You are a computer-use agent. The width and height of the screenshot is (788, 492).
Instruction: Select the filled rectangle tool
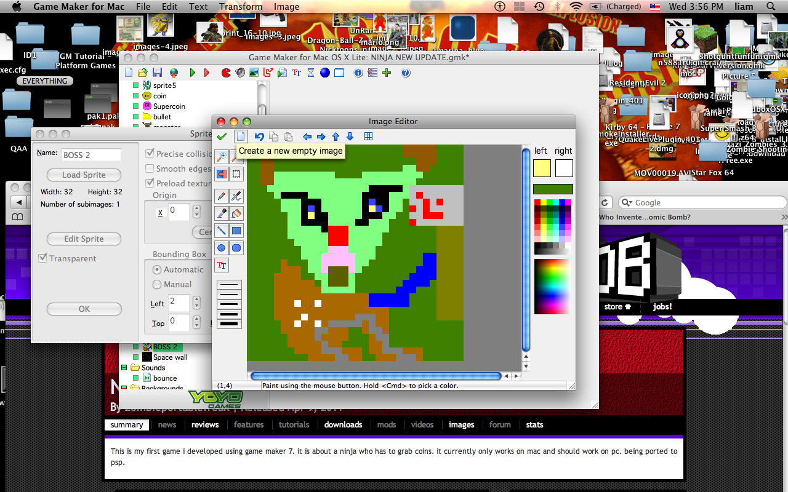[x=236, y=231]
